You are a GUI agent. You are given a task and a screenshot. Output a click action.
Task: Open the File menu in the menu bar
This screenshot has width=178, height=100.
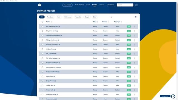pos(1,1)
